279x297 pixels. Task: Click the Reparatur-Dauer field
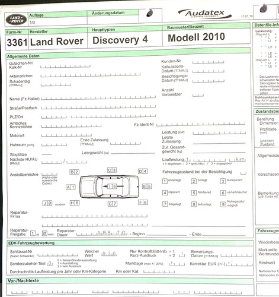pos(102,233)
